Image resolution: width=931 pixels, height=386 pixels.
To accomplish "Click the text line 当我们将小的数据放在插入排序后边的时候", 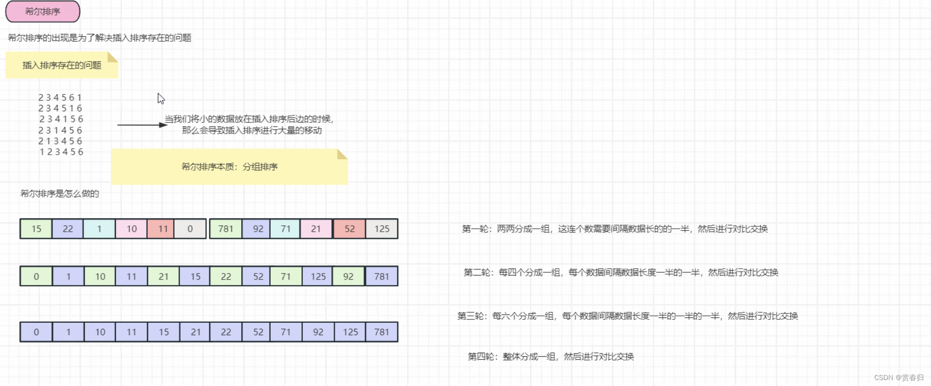I will coord(249,119).
